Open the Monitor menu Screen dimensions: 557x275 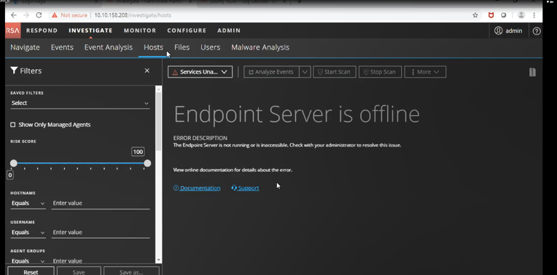[140, 31]
